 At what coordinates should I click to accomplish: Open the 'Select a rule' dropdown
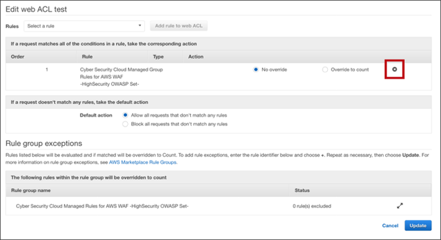point(84,26)
